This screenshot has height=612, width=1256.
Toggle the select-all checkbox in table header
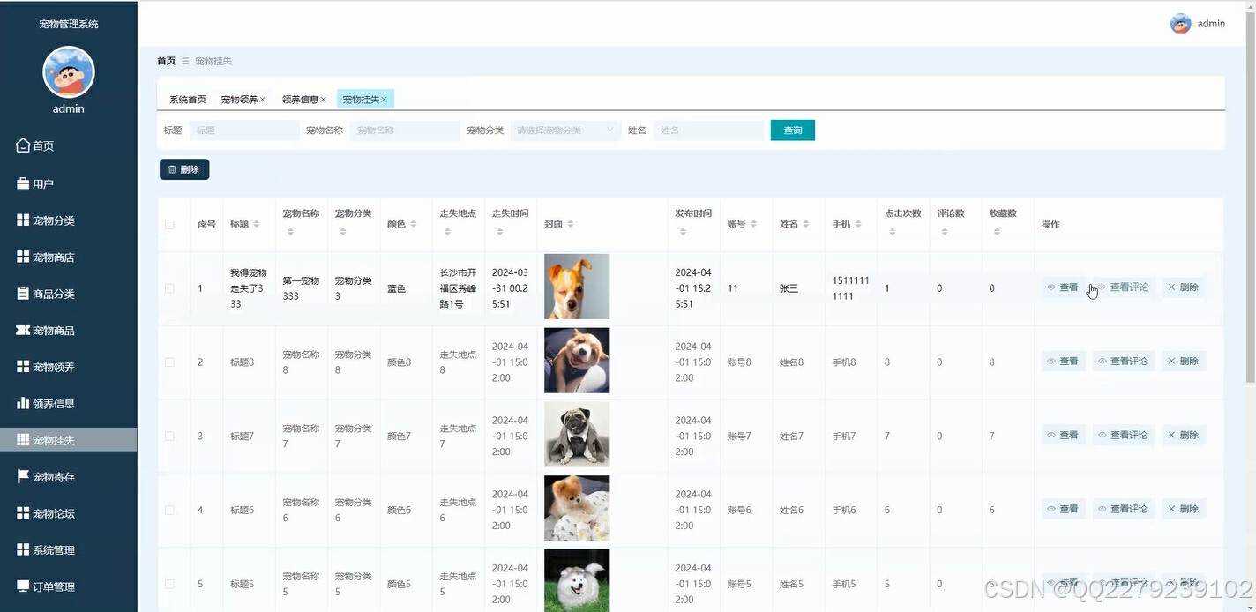[171, 224]
